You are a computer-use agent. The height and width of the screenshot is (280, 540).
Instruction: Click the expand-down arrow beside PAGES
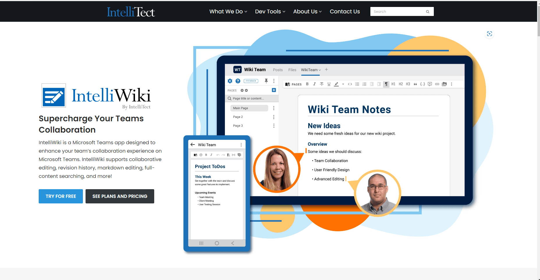pyautogui.click(x=246, y=91)
